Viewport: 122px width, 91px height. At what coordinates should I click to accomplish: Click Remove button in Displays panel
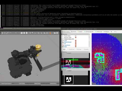(79, 49)
